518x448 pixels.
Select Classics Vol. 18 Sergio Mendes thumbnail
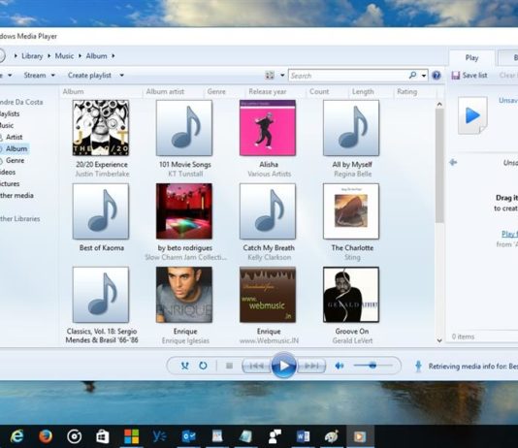[101, 295]
